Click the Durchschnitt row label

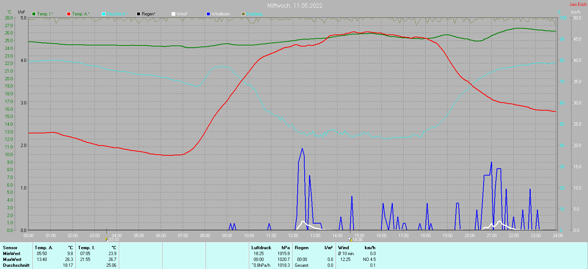click(16, 265)
